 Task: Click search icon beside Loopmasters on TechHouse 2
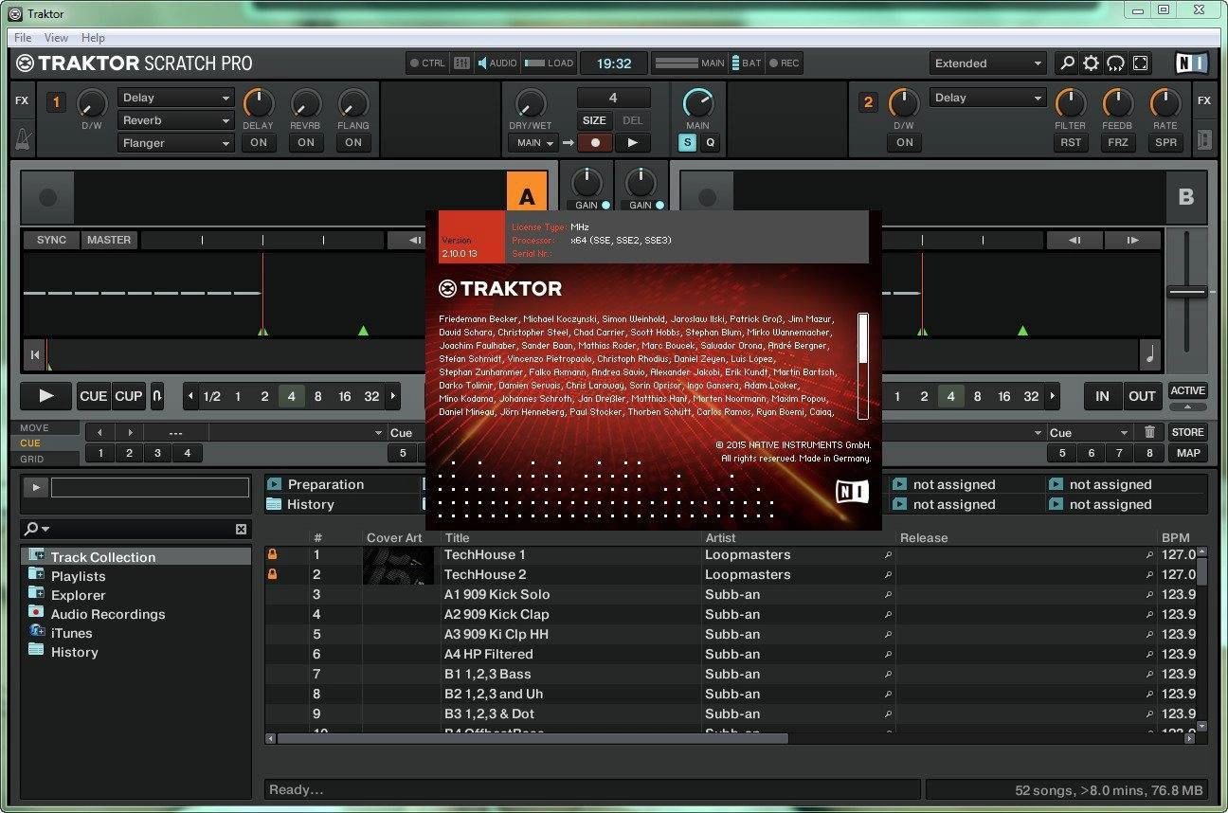[888, 575]
